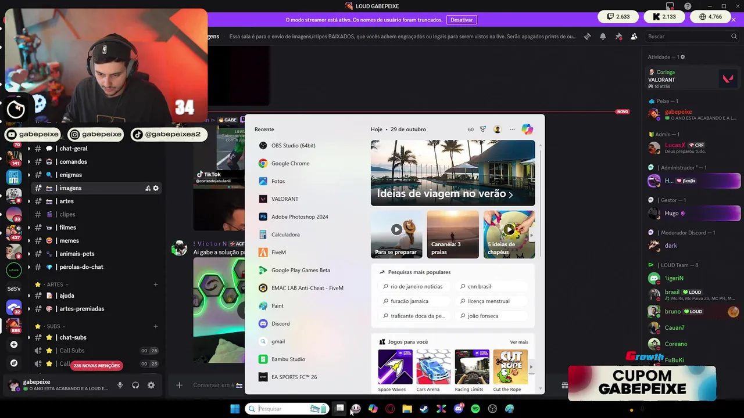The width and height of the screenshot is (744, 418).
Task: Mute microphone in Discord user panel
Action: pos(120,385)
